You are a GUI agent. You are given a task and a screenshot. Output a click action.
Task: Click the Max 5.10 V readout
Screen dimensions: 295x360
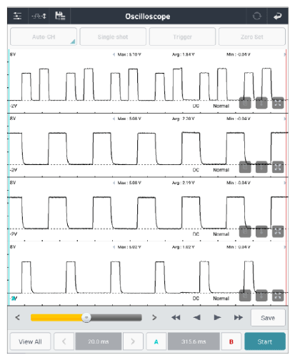(129, 54)
